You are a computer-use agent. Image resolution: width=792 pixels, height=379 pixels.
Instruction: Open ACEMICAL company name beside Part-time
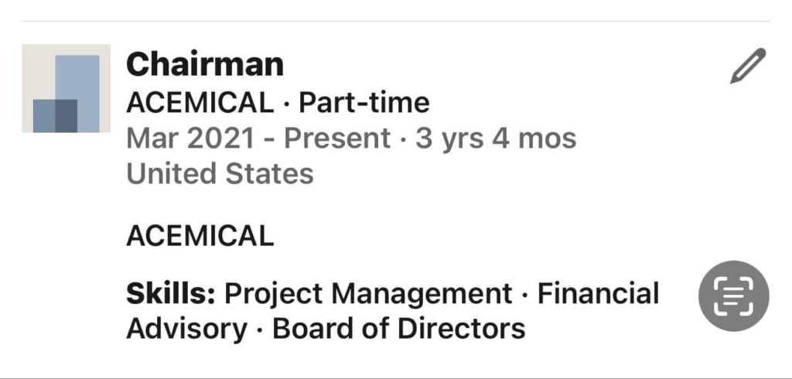point(200,102)
